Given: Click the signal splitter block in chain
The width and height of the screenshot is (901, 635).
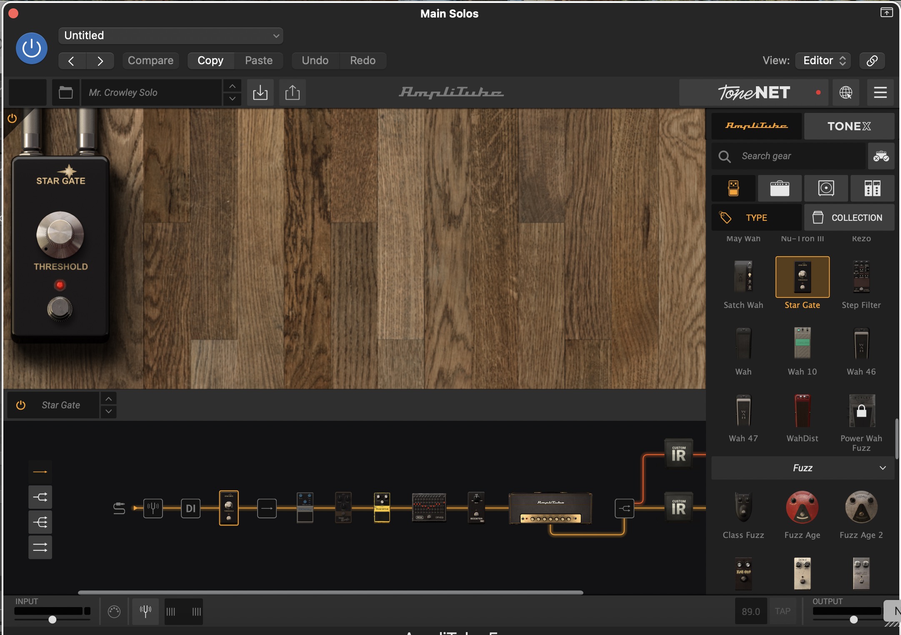Looking at the screenshot, I should click(624, 508).
